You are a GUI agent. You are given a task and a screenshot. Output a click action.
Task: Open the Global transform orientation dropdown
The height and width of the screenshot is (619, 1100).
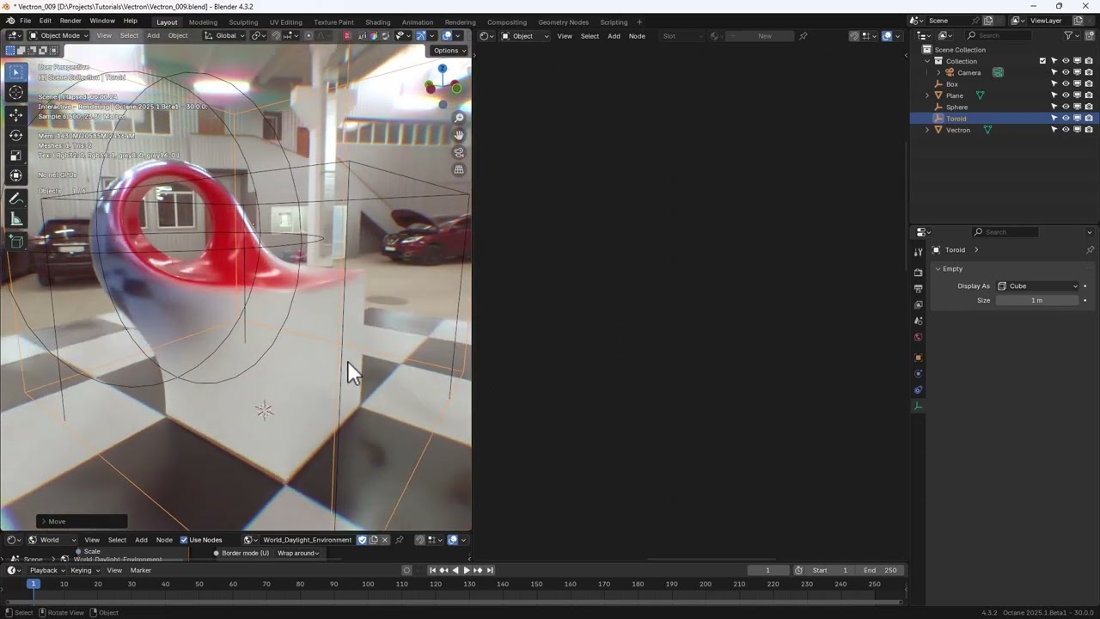click(223, 35)
